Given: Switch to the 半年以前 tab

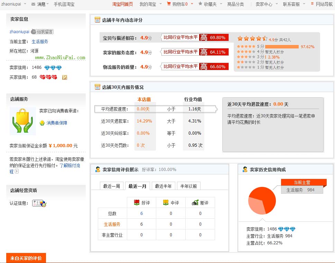Looking at the screenshot, I should click(188, 186).
